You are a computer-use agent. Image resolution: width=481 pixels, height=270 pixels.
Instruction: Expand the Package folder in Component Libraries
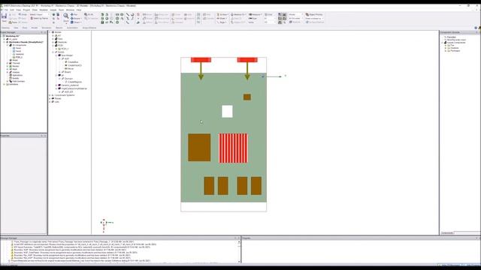pos(446,51)
